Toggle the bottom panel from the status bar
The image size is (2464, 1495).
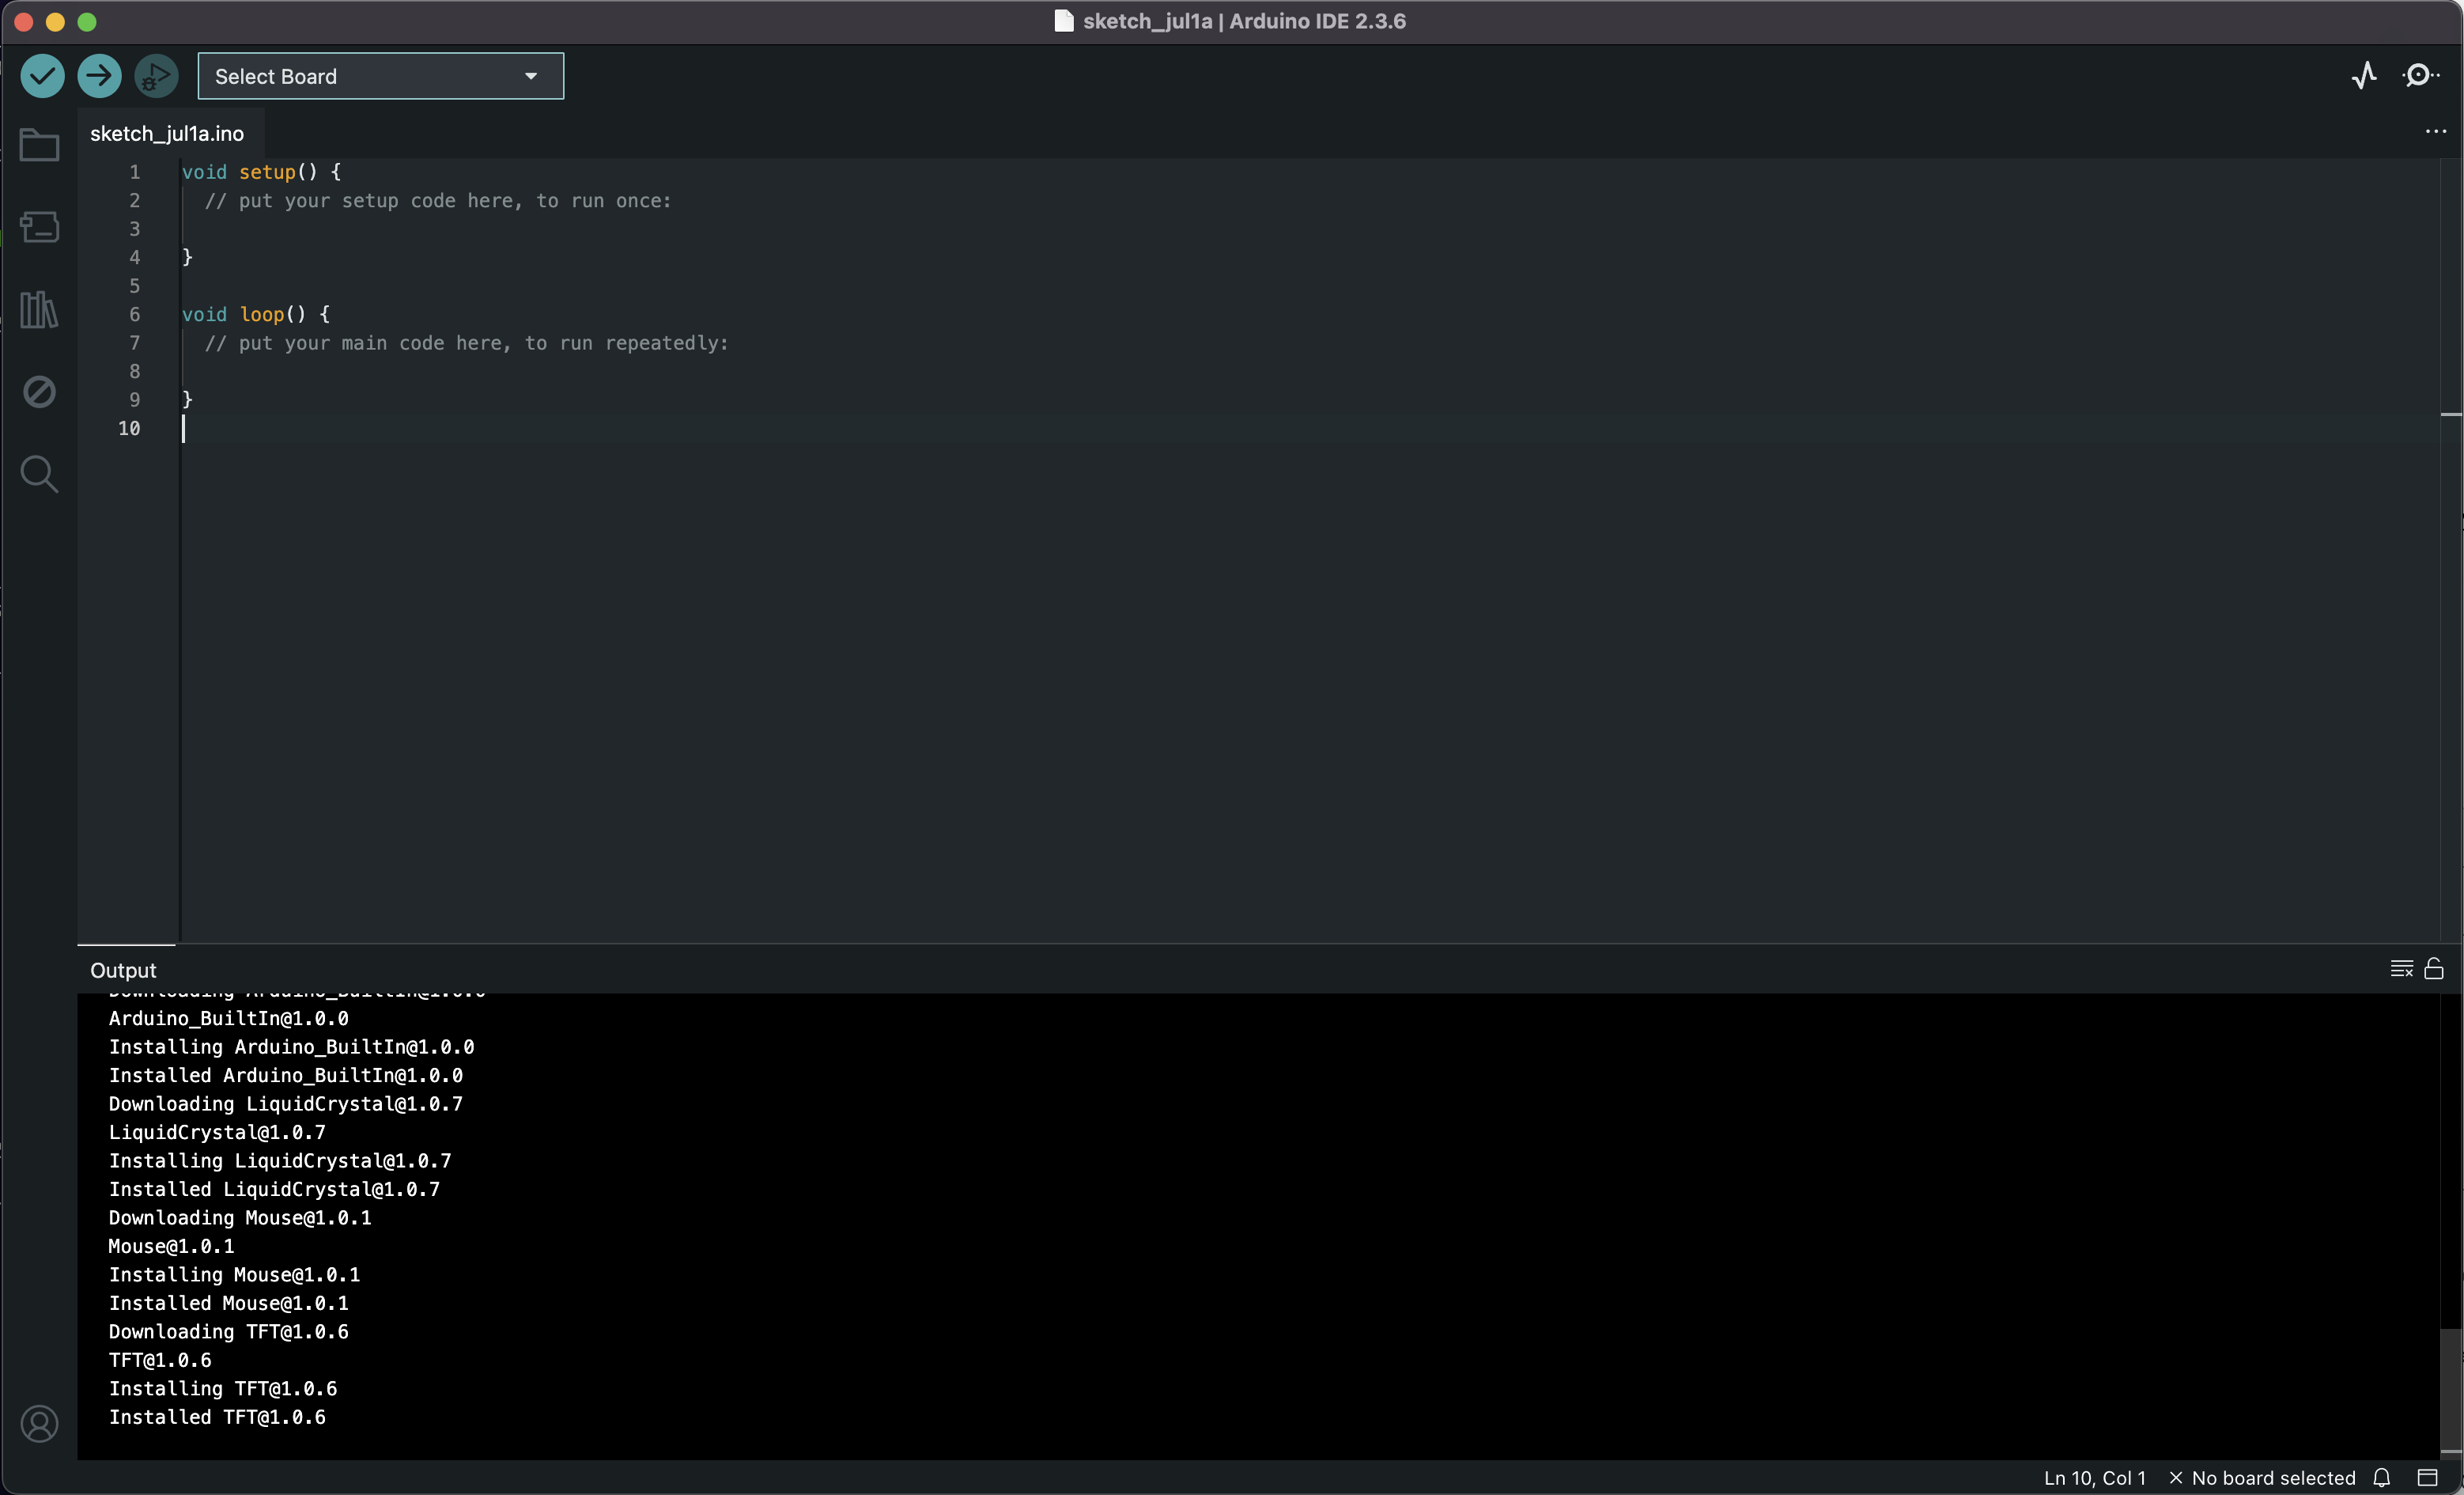click(x=2428, y=1477)
